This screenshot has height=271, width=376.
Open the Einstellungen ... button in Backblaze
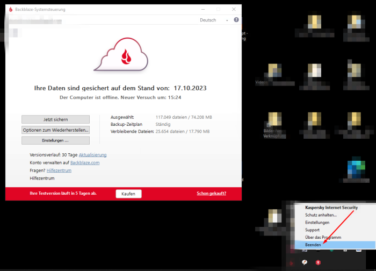point(56,140)
